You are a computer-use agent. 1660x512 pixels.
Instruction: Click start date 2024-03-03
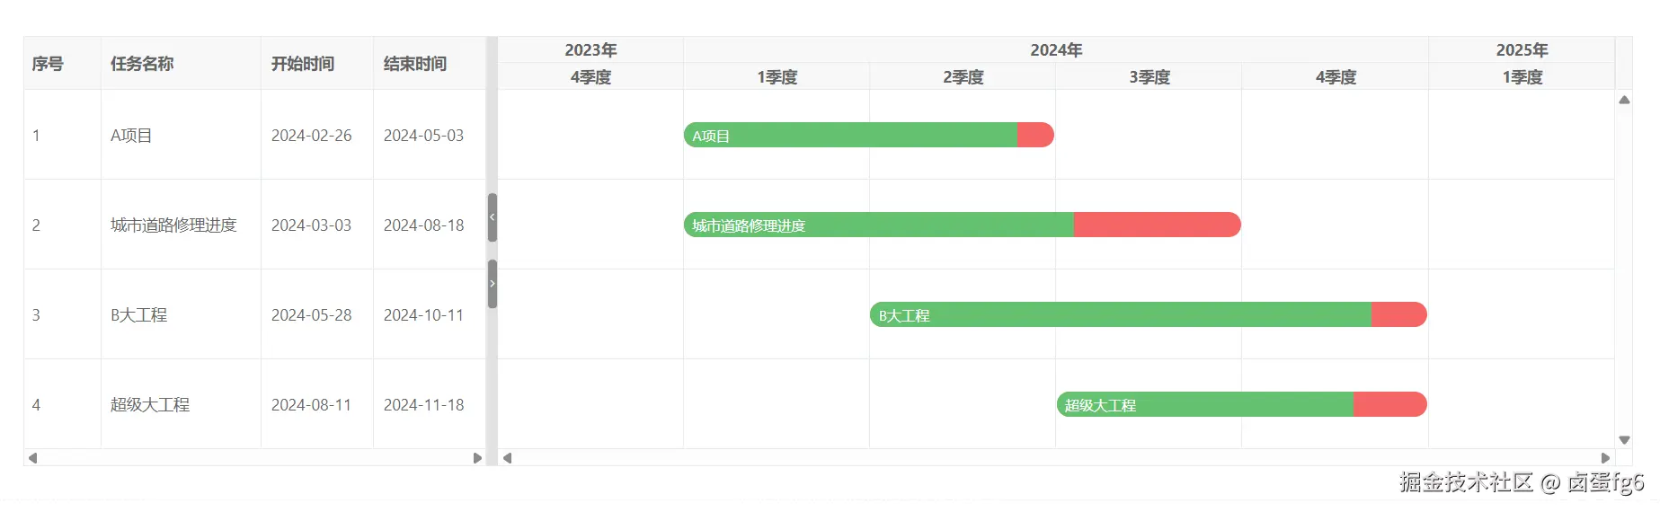click(x=311, y=225)
